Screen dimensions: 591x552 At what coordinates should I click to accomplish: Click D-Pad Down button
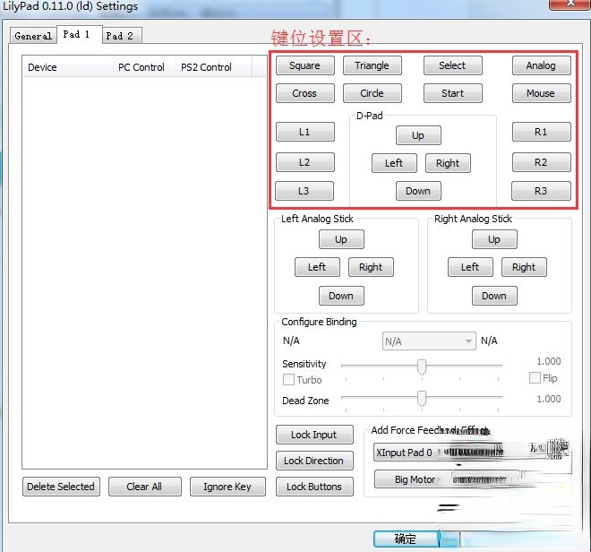point(418,191)
